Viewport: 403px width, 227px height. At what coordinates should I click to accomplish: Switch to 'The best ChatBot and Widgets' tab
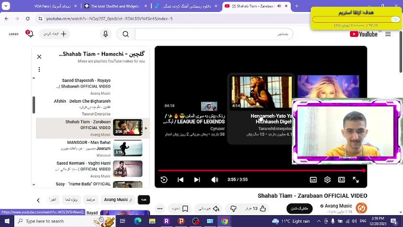click(115, 6)
